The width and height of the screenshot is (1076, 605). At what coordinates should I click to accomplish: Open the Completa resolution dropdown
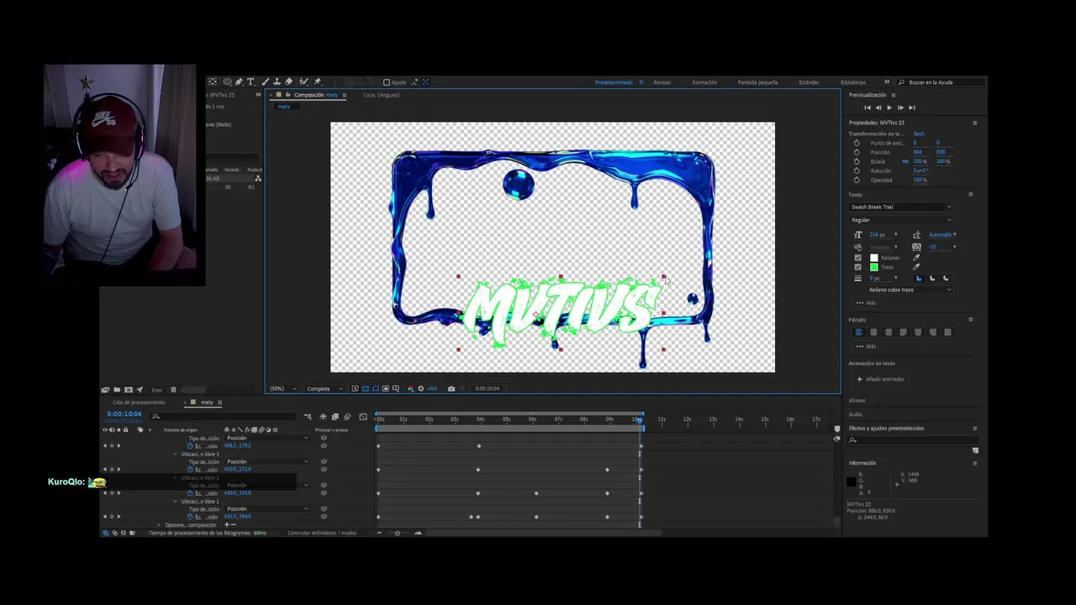[x=325, y=388]
